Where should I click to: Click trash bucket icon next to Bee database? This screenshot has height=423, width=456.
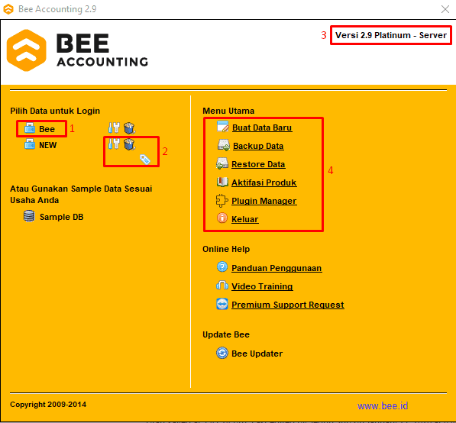[x=129, y=128]
